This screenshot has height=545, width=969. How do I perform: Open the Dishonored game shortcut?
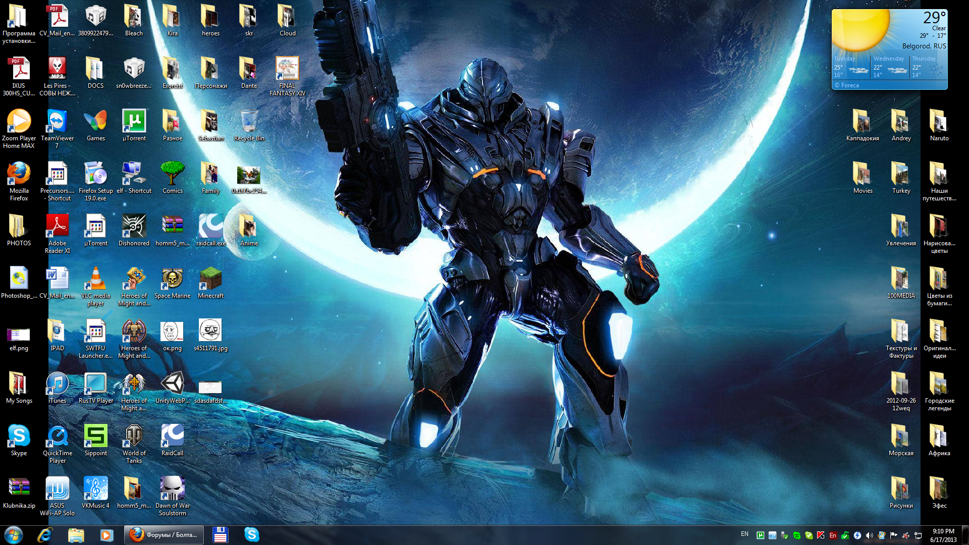tap(134, 226)
